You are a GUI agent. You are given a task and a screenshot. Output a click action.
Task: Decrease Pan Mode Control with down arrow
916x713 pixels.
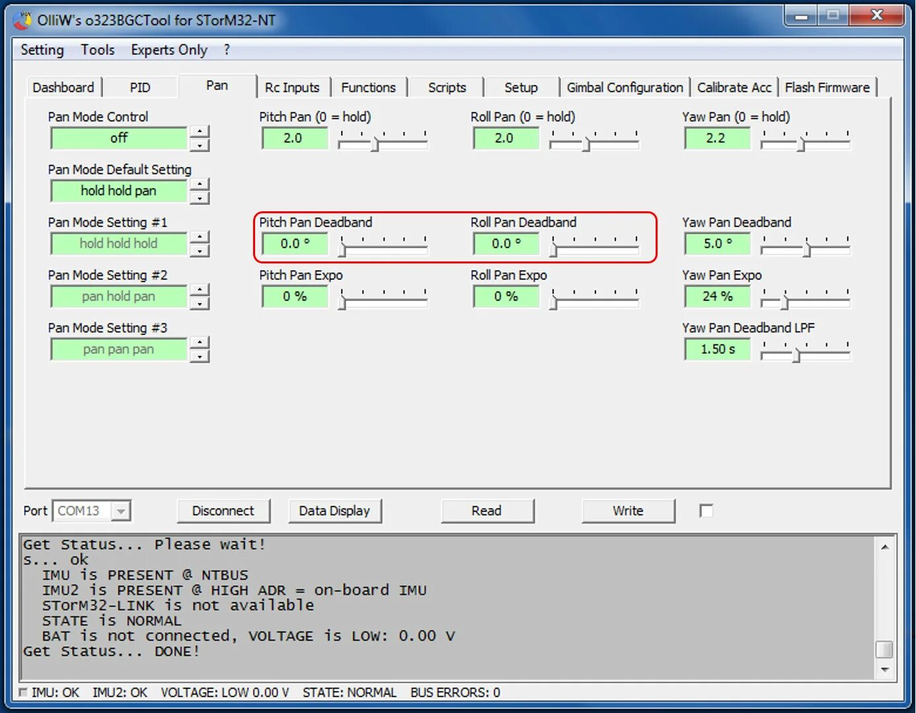click(x=200, y=145)
